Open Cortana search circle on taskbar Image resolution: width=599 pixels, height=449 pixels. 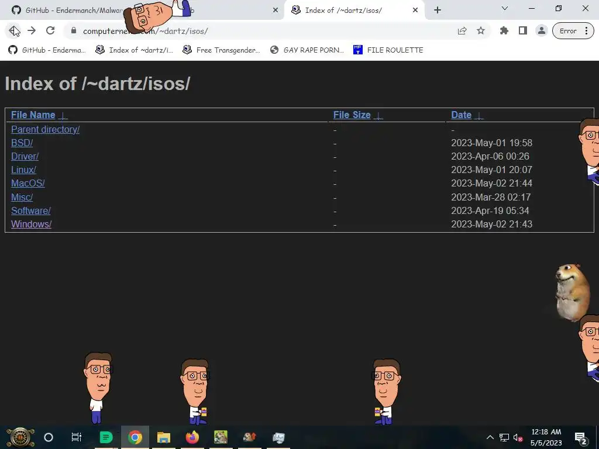[49, 437]
